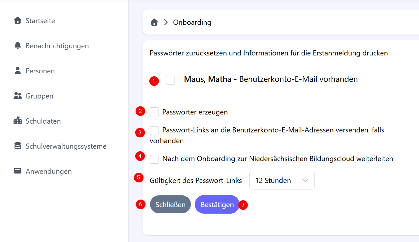This screenshot has height=242, width=419.
Task: Click the Schuldaten school building icon
Action: pos(18,121)
